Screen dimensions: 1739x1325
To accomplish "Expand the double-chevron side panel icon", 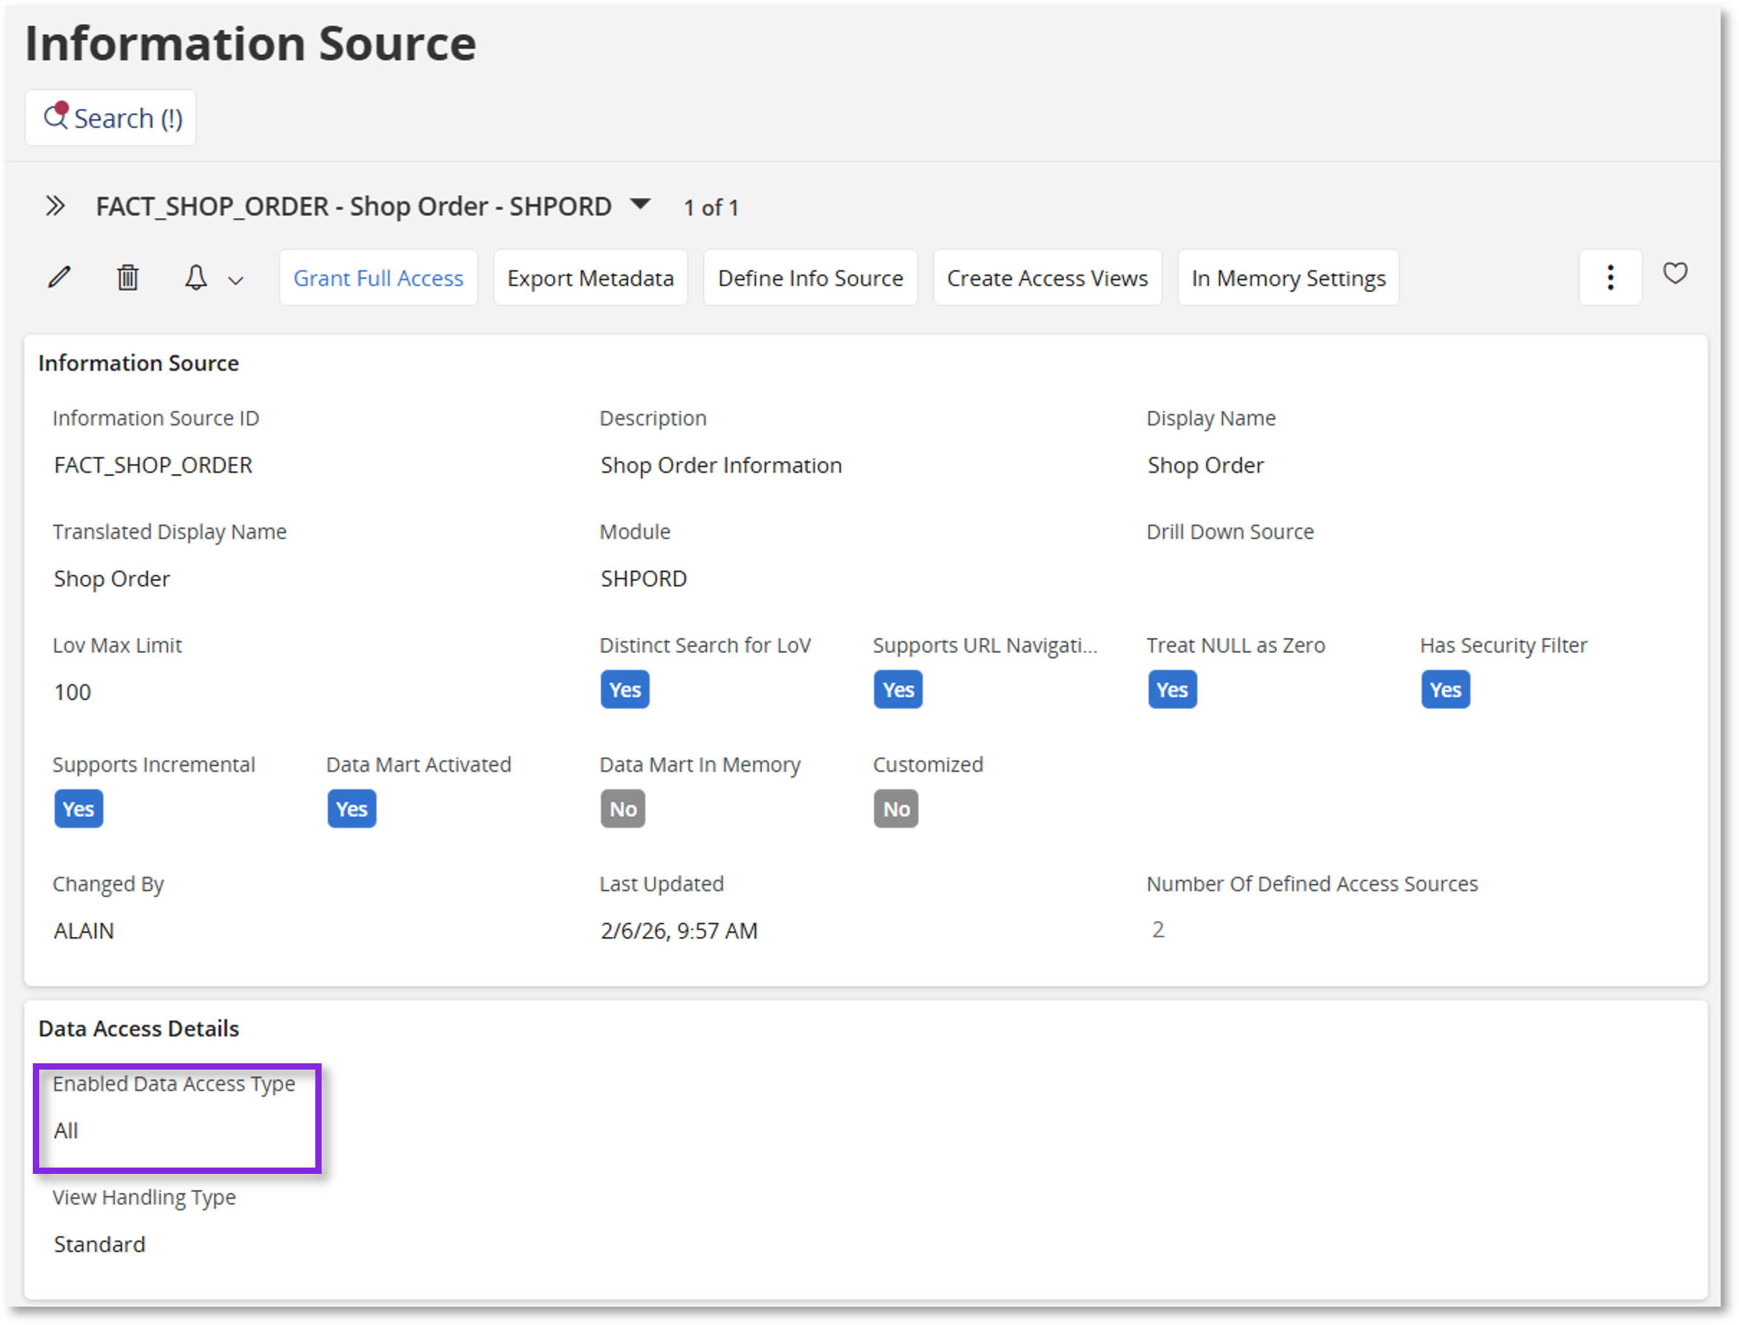I will (54, 207).
